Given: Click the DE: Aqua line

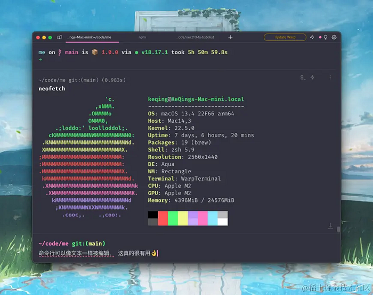Looking at the screenshot, I should pos(161,164).
